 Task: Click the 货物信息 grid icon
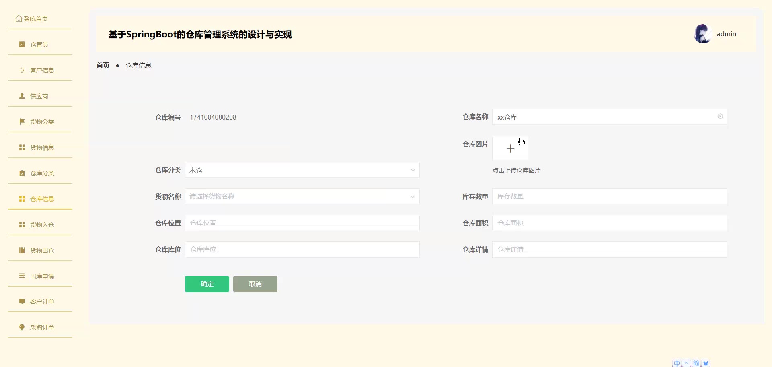(22, 147)
